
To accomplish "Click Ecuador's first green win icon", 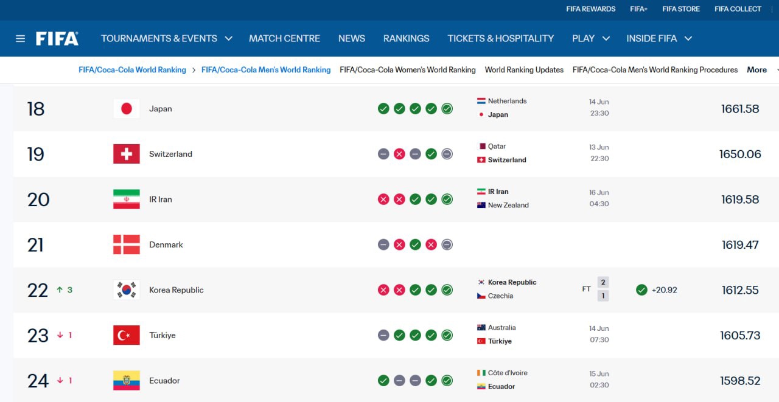I will click(x=383, y=381).
